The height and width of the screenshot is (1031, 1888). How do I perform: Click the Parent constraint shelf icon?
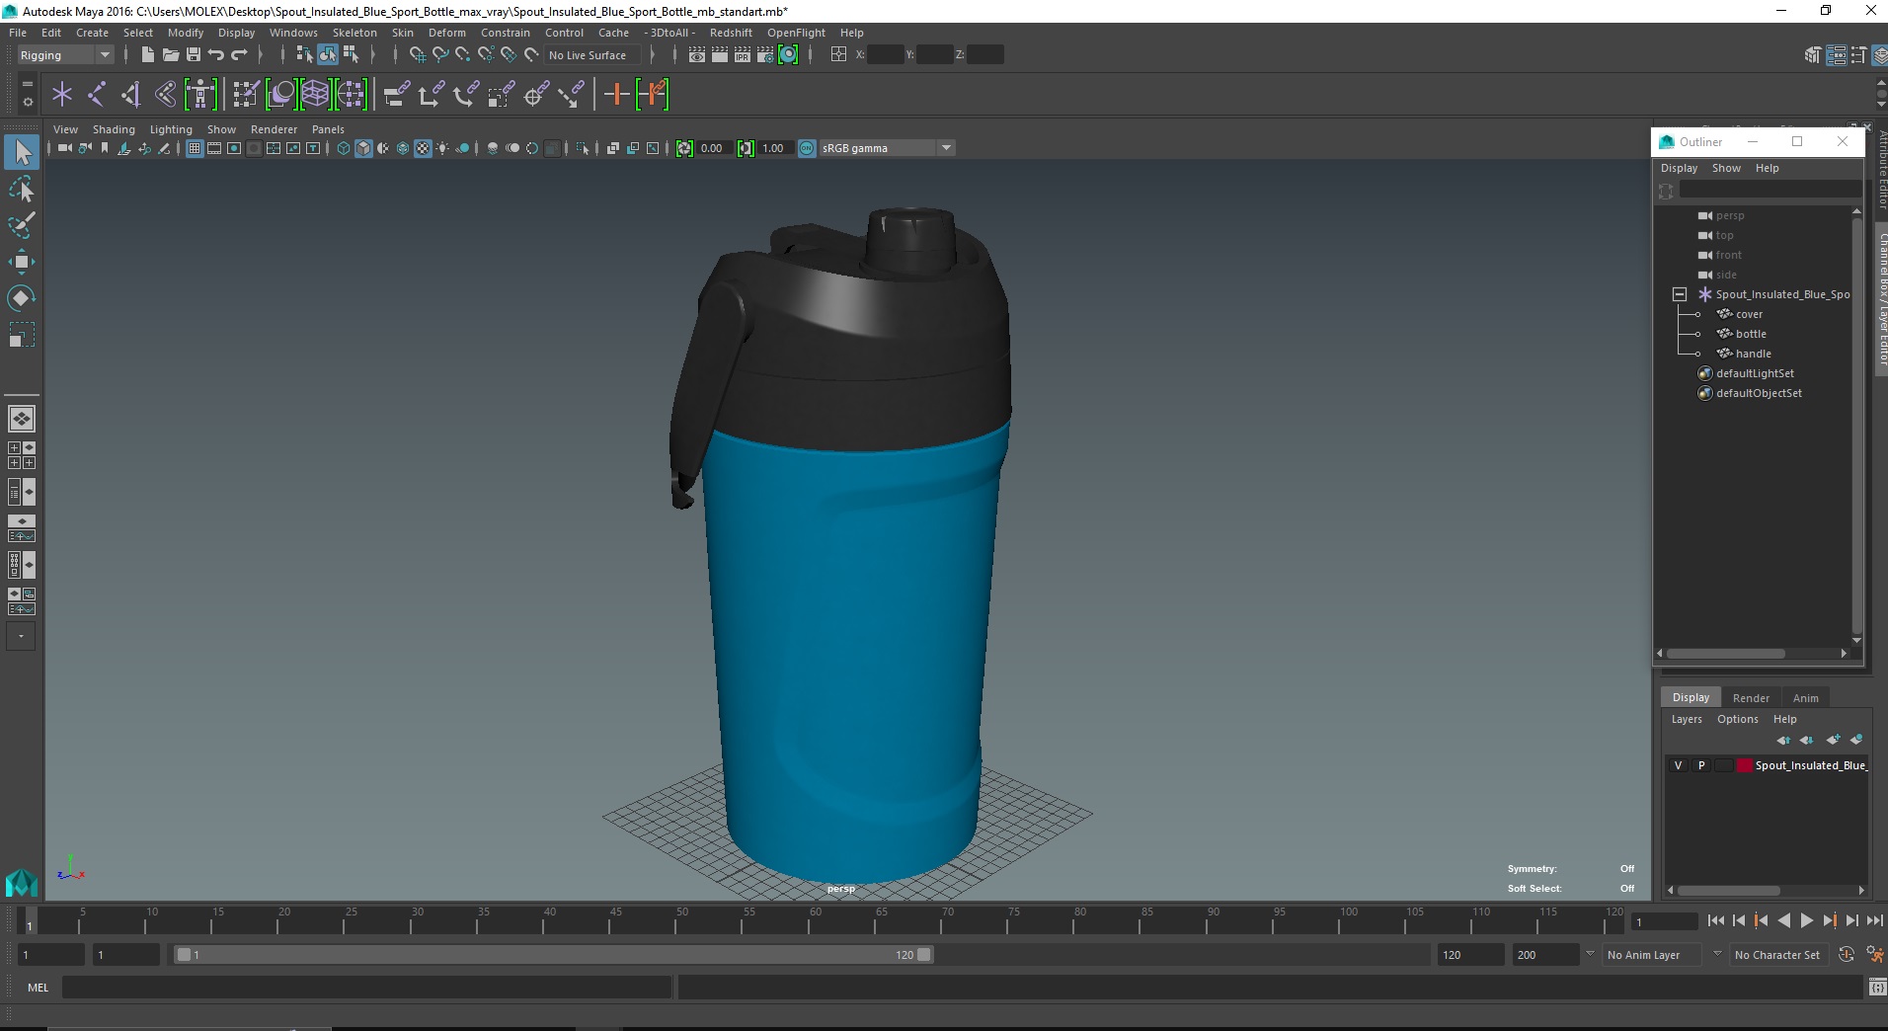pyautogui.click(x=397, y=95)
